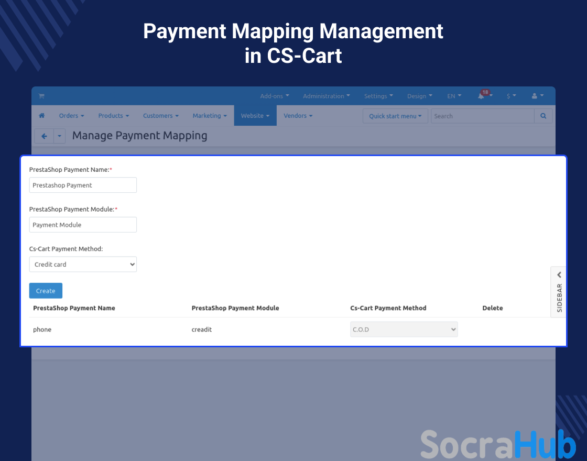Open the user account icon menu
Image resolution: width=587 pixels, height=461 pixels.
click(x=538, y=96)
